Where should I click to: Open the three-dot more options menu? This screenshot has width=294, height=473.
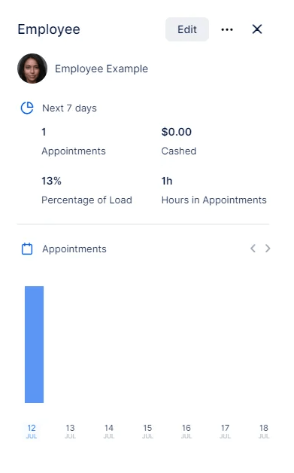coord(227,29)
